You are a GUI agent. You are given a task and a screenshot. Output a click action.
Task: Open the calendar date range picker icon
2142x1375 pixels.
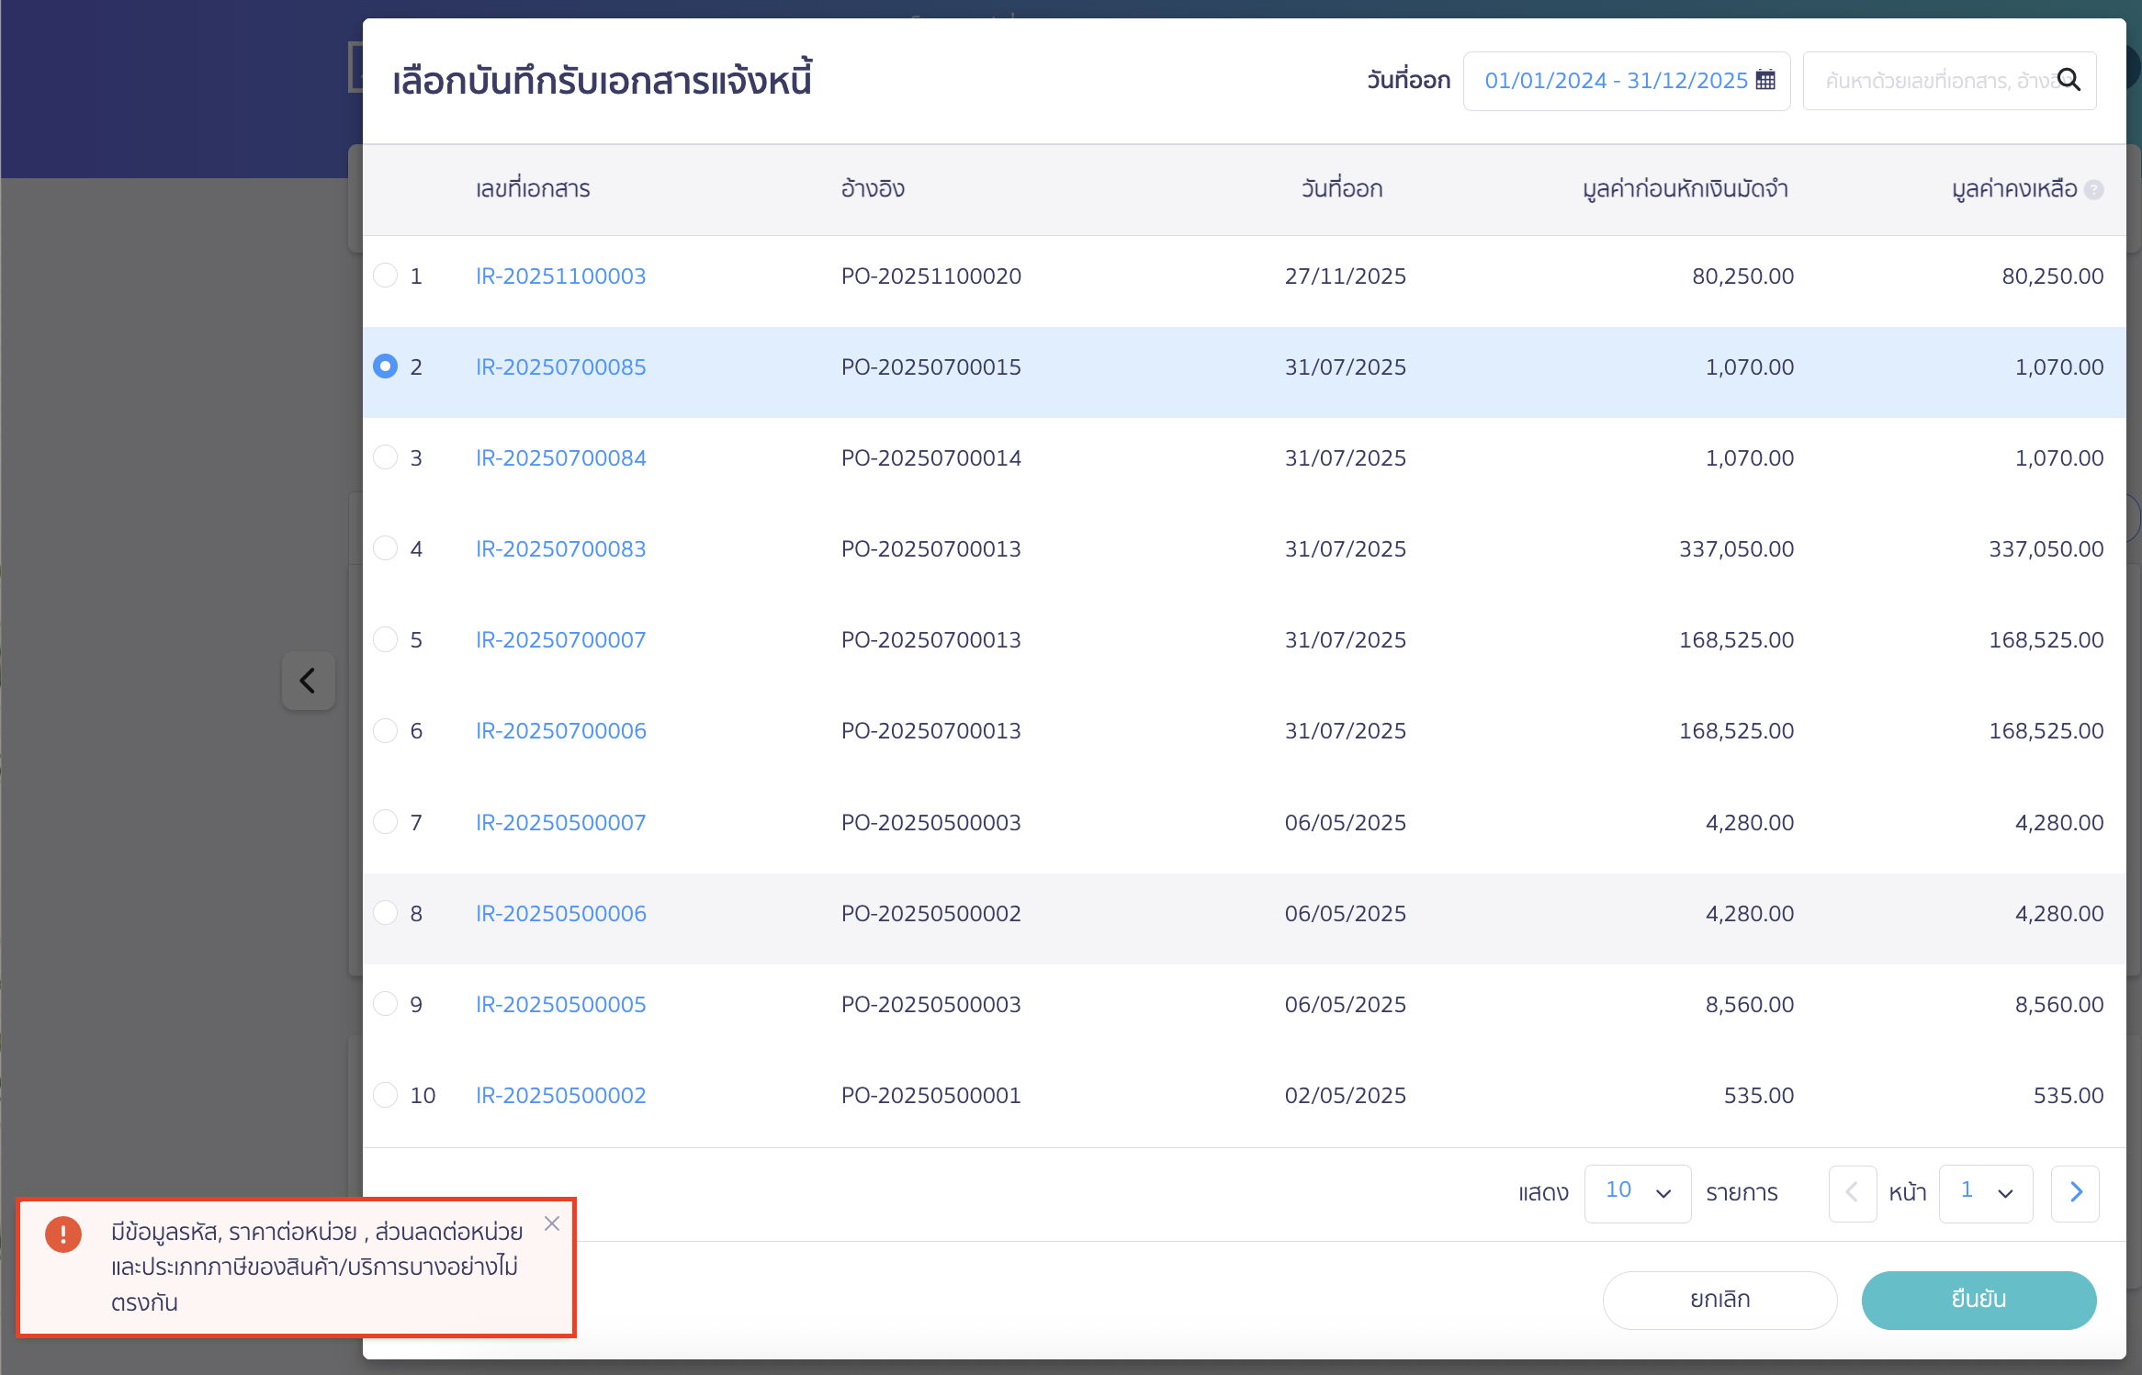[1764, 81]
